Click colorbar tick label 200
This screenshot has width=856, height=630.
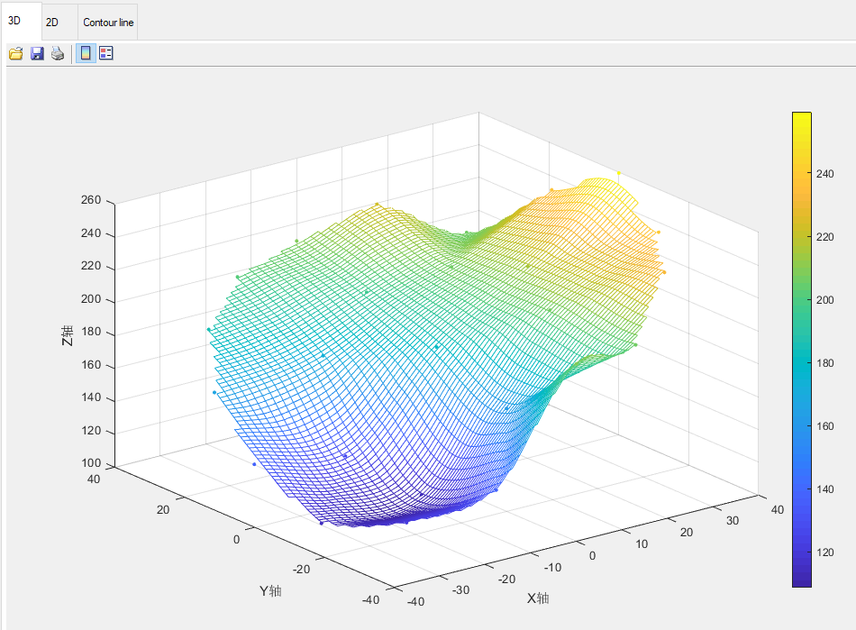click(x=824, y=300)
